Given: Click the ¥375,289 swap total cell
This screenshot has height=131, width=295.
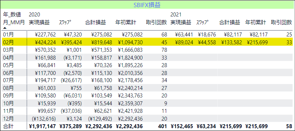Looking at the screenshot, I should tap(71, 126).
